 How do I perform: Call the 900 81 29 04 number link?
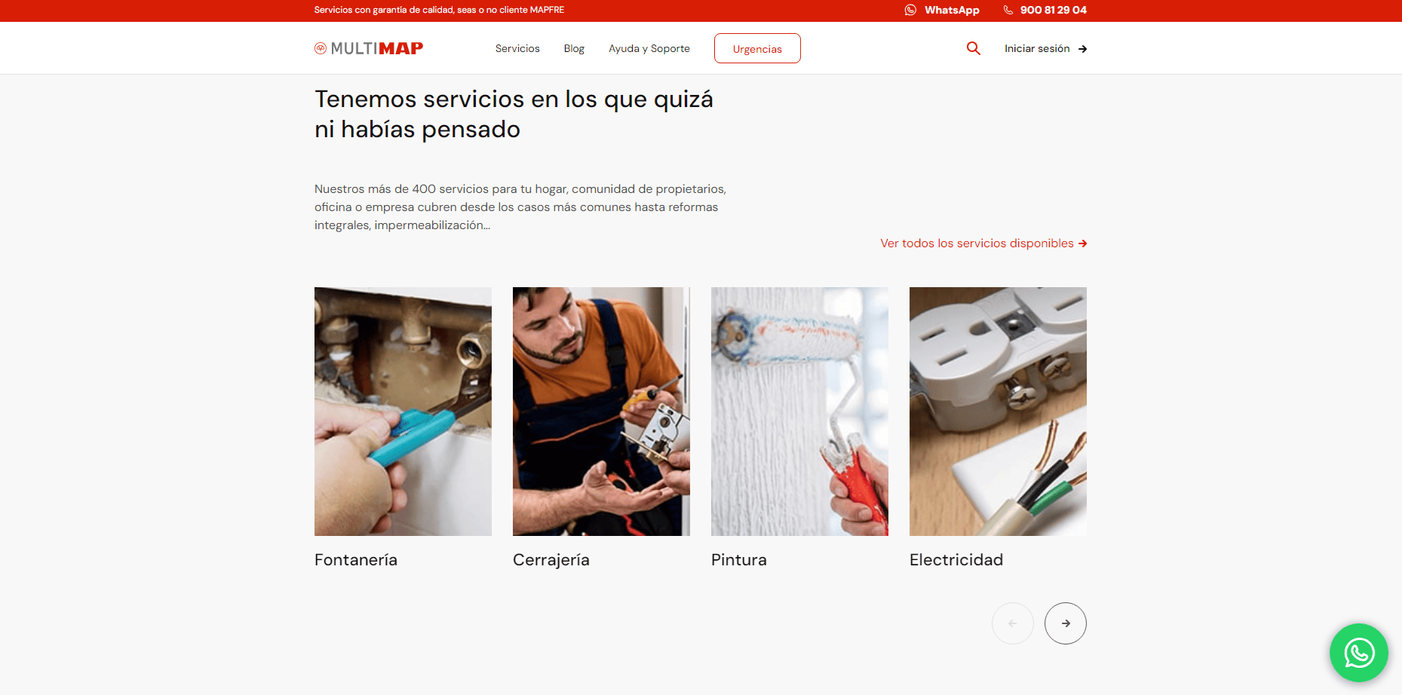pyautogui.click(x=1053, y=10)
